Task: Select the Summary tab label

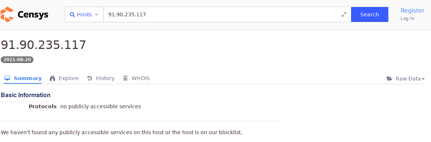Action: [28, 78]
